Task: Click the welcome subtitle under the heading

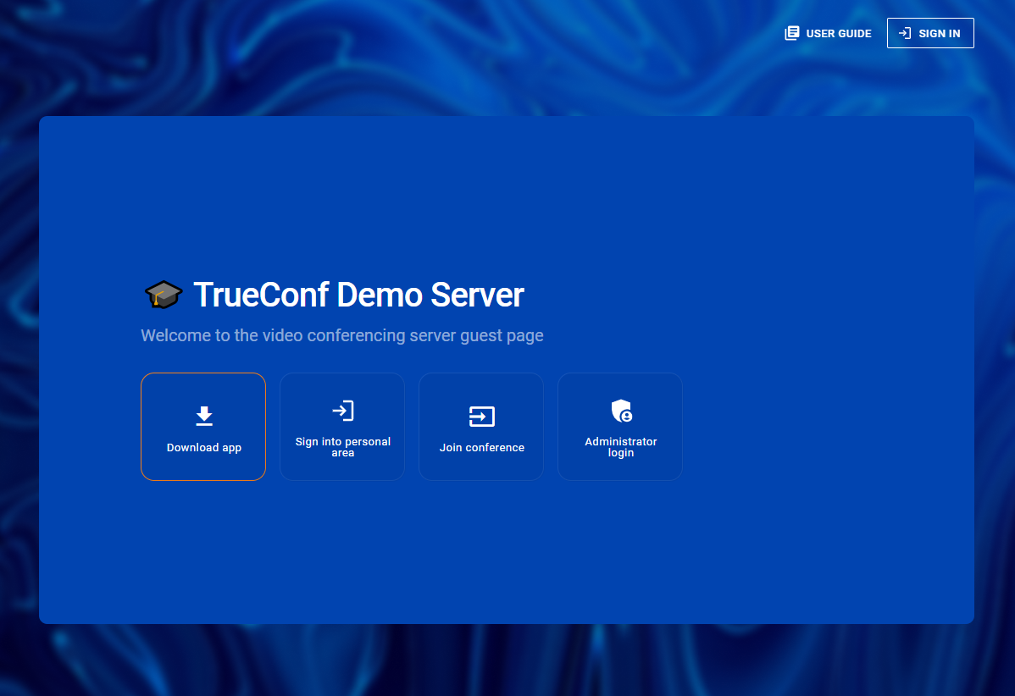Action: click(341, 335)
